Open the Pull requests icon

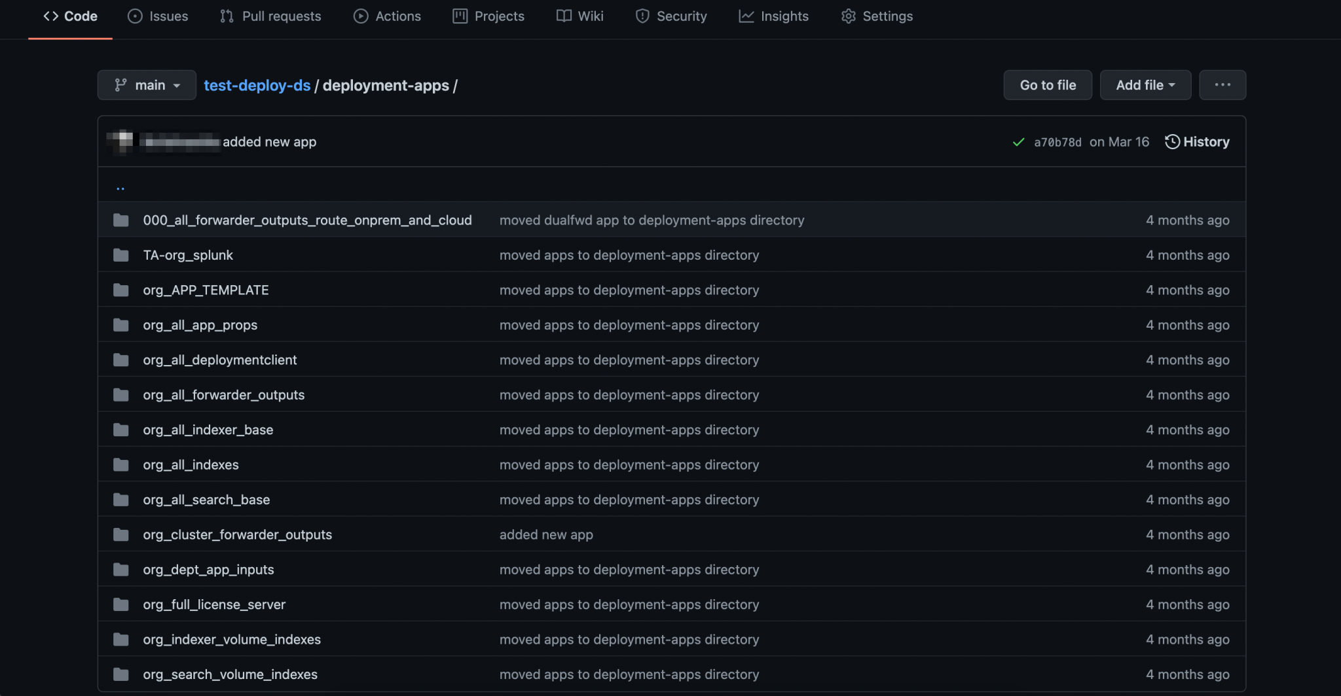pos(227,16)
